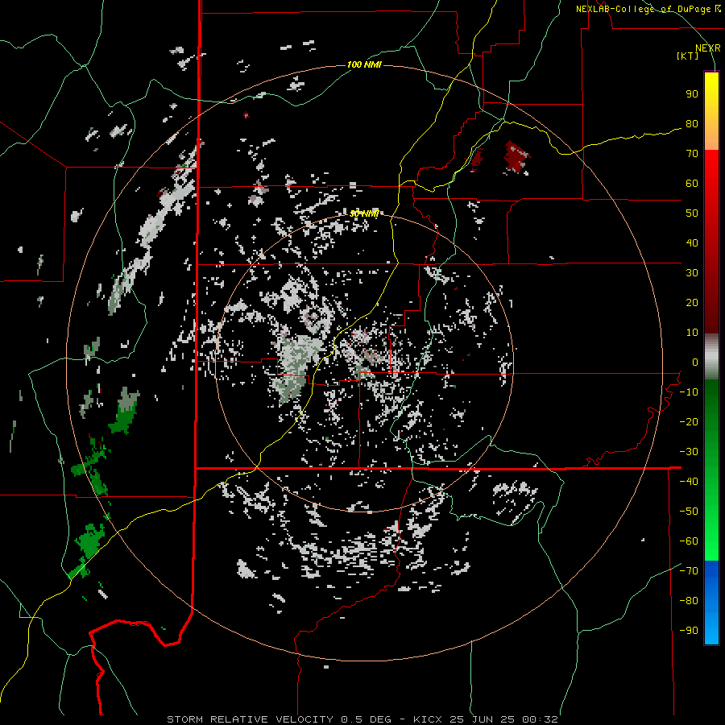Click the positive 40 scale label
Image resolution: width=725 pixels, height=725 pixels.
[692, 243]
